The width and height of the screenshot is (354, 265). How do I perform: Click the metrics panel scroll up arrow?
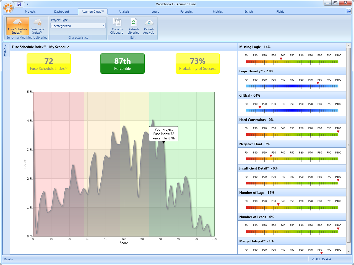pyautogui.click(x=348, y=46)
